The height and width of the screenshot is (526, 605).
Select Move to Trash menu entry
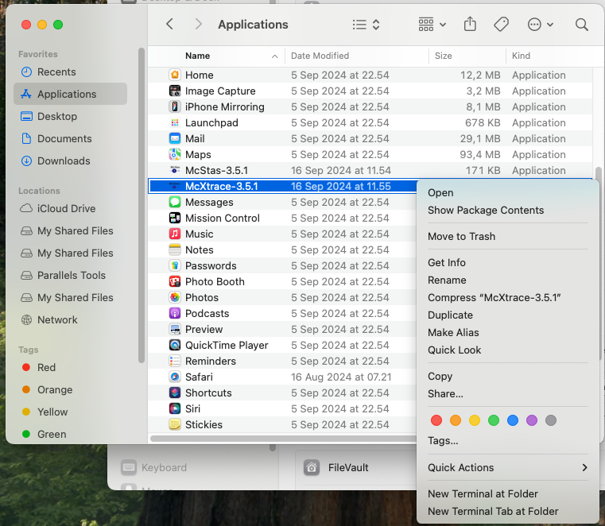[x=461, y=236]
